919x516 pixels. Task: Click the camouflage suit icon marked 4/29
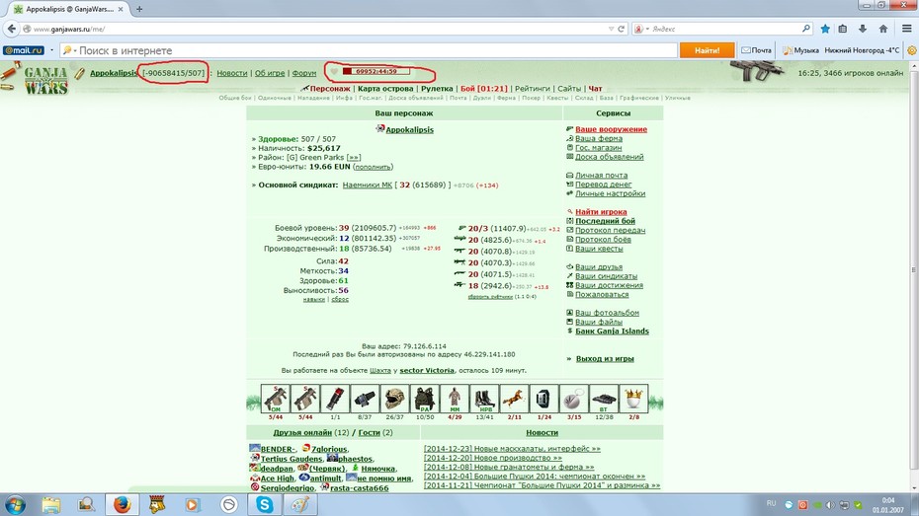point(455,399)
